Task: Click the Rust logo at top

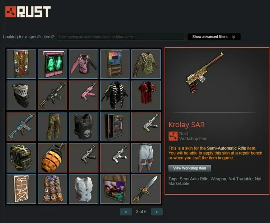Action: [x=28, y=12]
